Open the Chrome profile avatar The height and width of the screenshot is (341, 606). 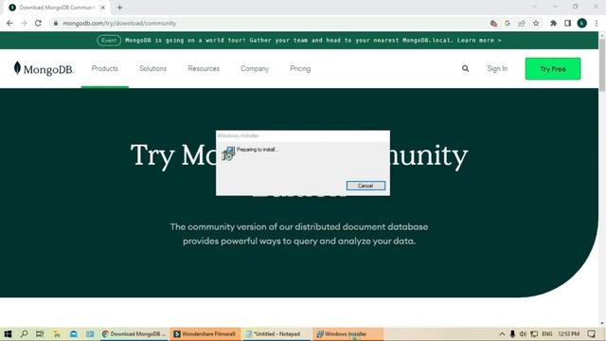(582, 23)
